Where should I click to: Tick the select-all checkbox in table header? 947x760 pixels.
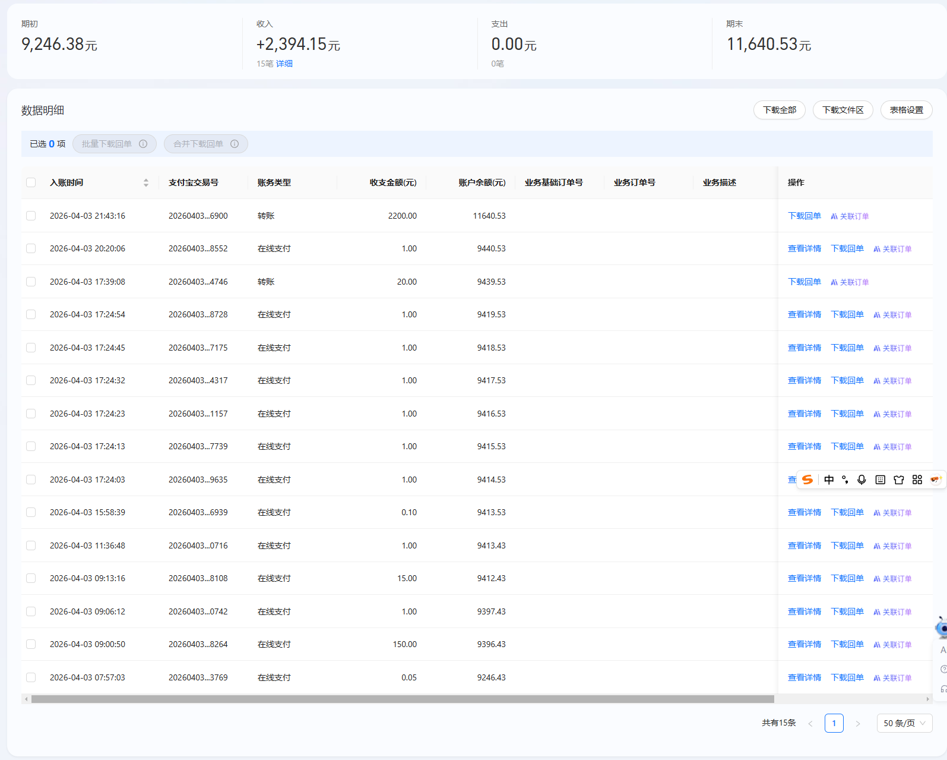(x=31, y=182)
